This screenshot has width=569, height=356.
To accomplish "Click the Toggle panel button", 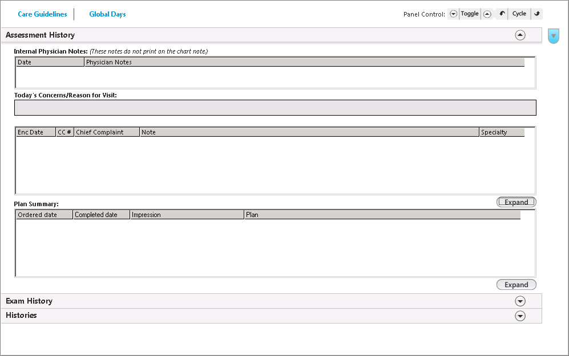I will [x=470, y=14].
